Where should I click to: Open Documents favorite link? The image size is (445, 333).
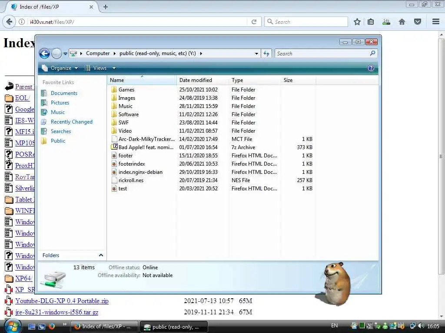pyautogui.click(x=64, y=93)
